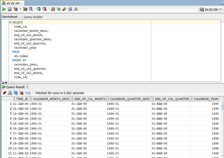The height and width of the screenshot is (158, 224).
Task: Select the Worksheet tab
Action: 10,17
